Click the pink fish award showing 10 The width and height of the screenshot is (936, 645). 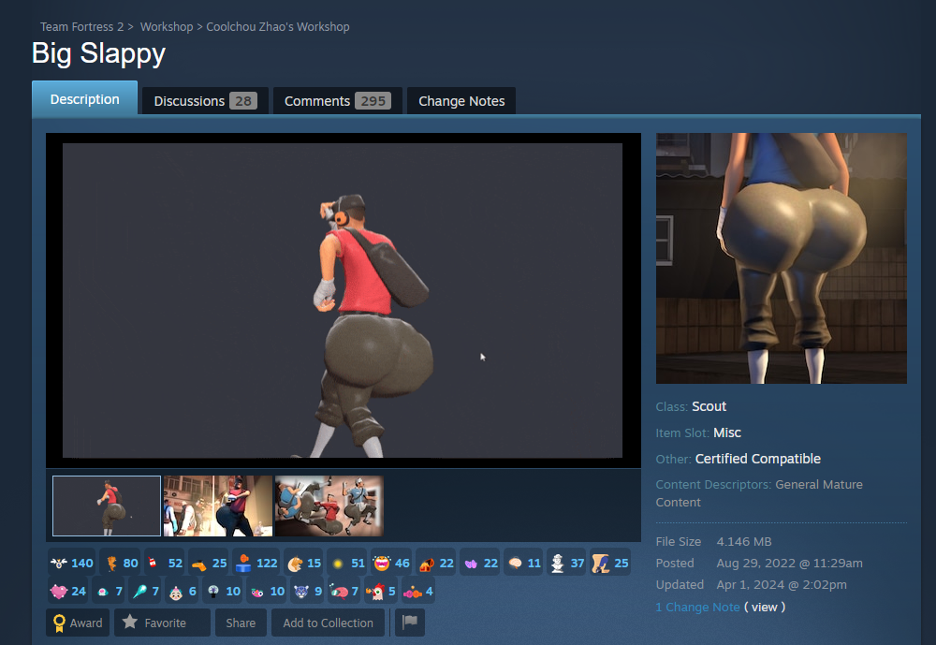(267, 592)
